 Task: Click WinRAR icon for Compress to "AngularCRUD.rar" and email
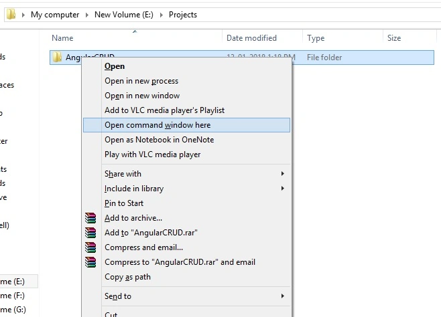click(90, 262)
